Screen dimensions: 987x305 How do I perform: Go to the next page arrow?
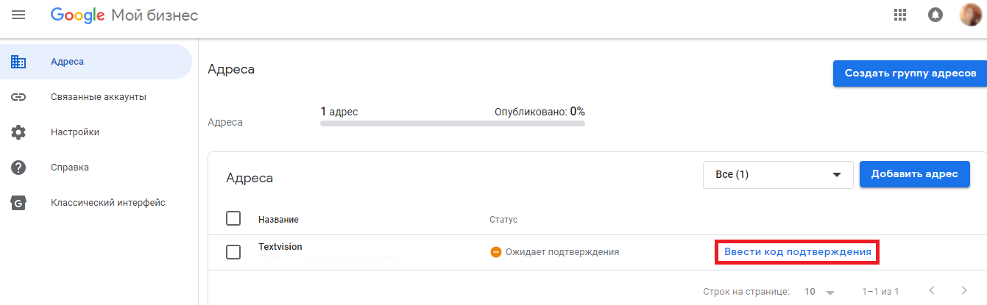[x=964, y=291]
